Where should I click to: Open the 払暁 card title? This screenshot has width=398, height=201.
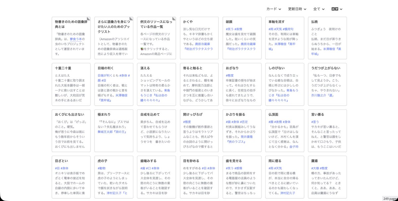tap(314, 22)
